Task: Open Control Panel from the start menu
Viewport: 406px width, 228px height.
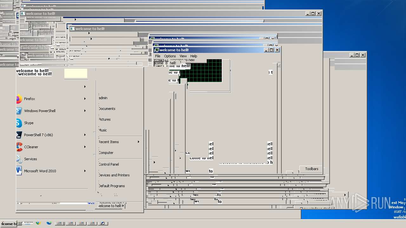Action: (x=108, y=164)
